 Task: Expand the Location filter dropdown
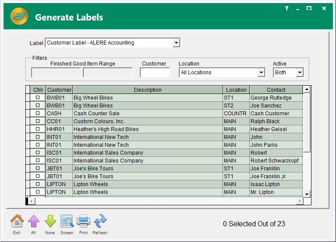pyautogui.click(x=261, y=73)
